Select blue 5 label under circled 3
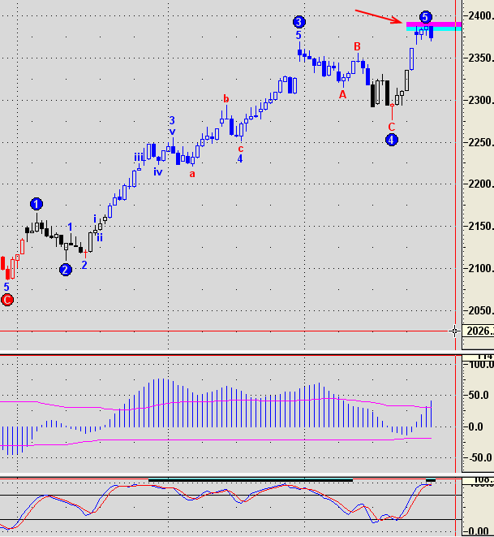The width and height of the screenshot is (494, 537). coord(299,35)
